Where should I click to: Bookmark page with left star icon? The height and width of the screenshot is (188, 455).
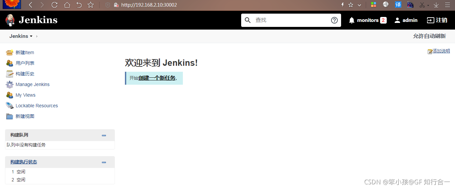[x=91, y=5]
